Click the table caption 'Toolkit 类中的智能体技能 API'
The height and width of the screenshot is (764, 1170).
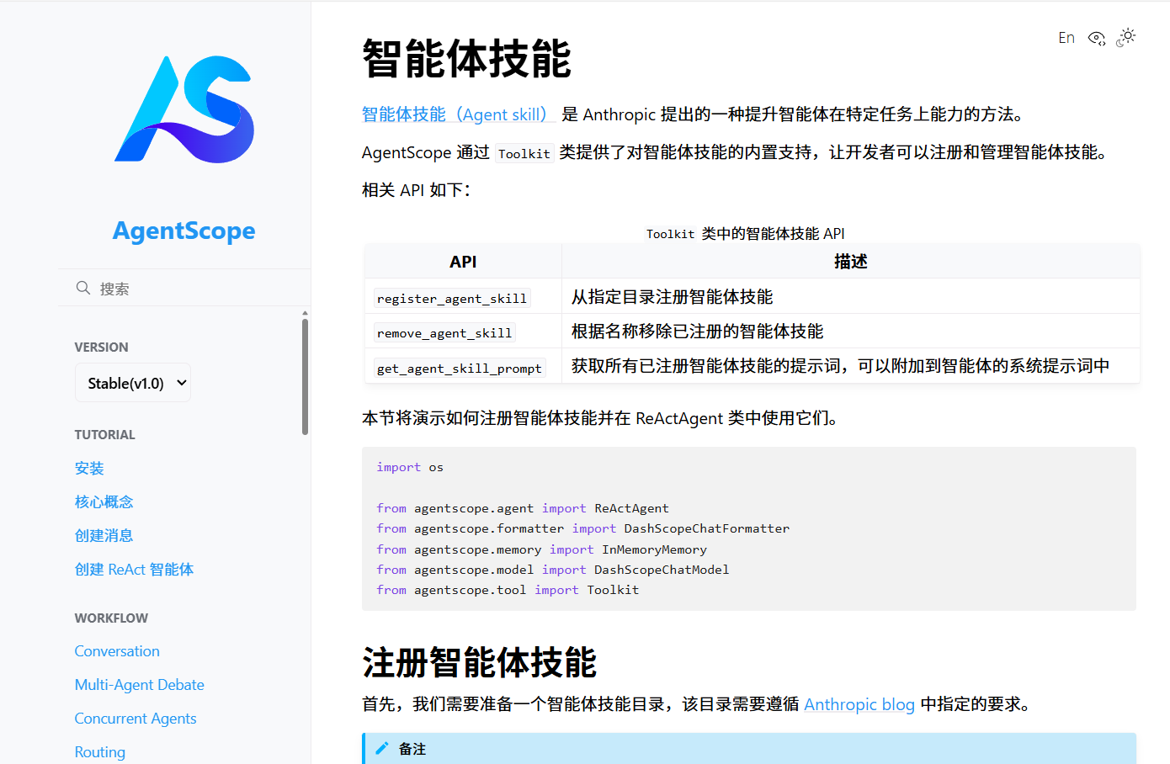tap(746, 233)
